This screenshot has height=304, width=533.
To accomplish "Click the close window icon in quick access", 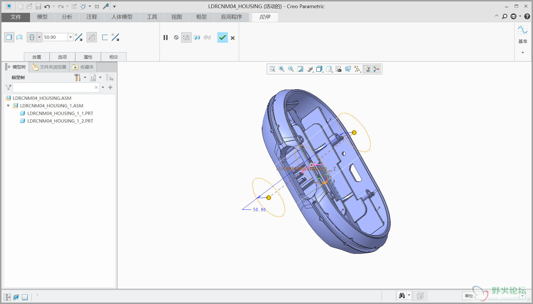I will click(97, 6).
